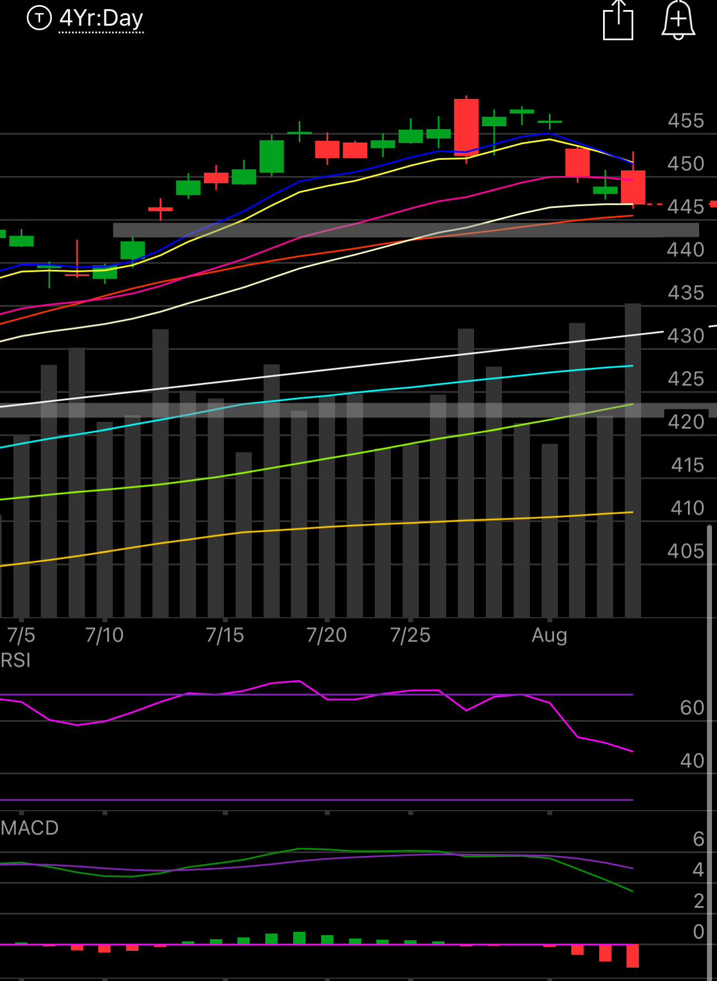
Task: Click the MACD 2 scale label
Action: 699,901
